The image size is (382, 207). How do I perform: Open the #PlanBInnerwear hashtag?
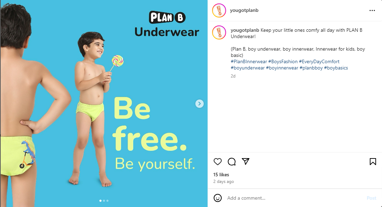[x=249, y=62]
